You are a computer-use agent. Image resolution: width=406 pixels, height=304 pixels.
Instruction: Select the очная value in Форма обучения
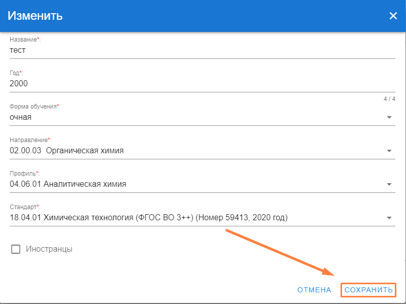coord(21,117)
